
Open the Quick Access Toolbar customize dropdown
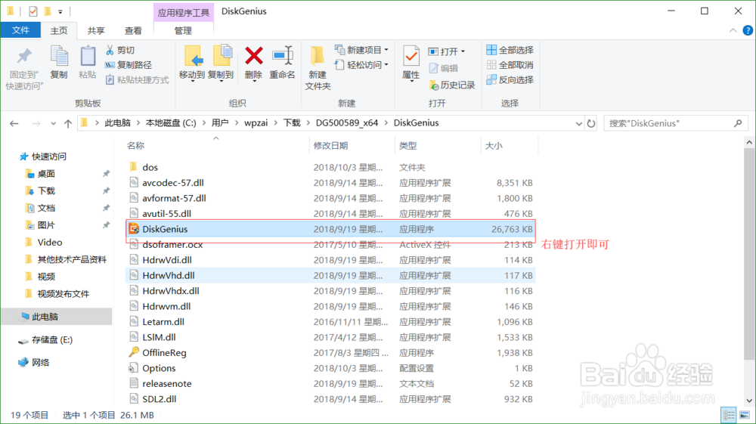pyautogui.click(x=60, y=11)
